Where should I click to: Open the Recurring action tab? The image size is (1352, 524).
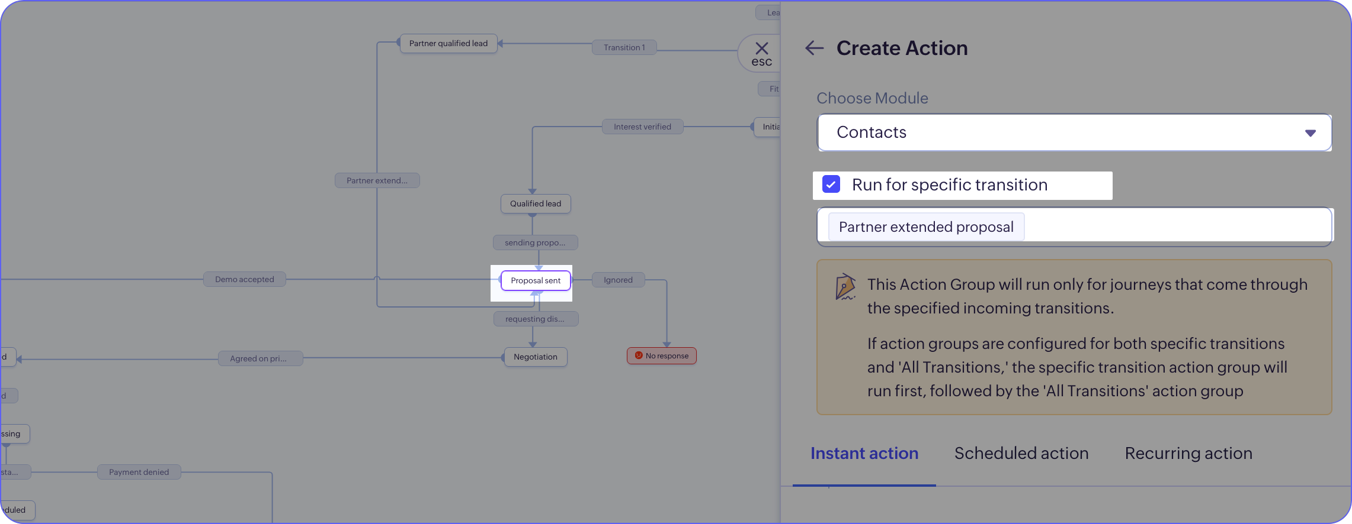(1188, 453)
